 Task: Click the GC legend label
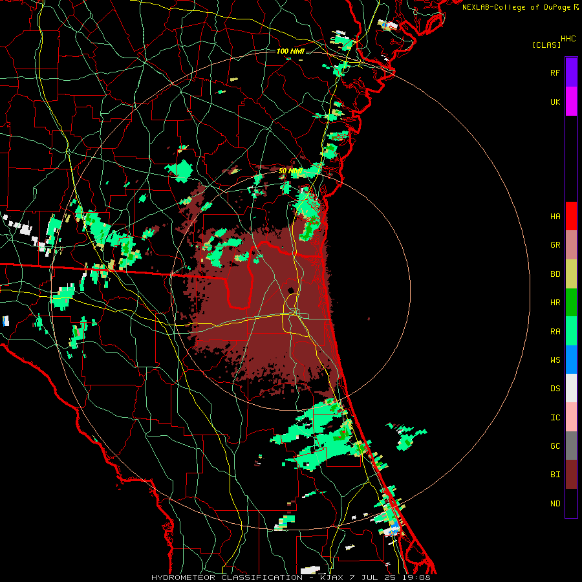(555, 446)
